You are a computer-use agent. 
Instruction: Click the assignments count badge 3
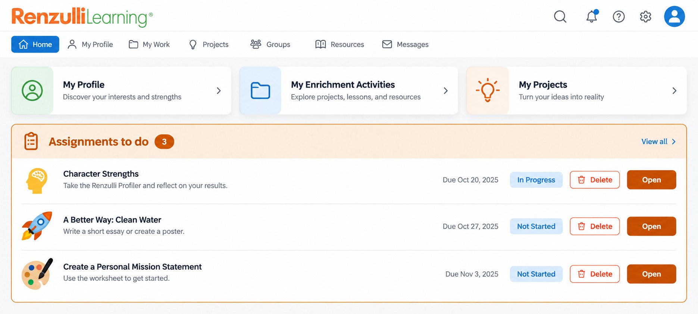pos(164,142)
